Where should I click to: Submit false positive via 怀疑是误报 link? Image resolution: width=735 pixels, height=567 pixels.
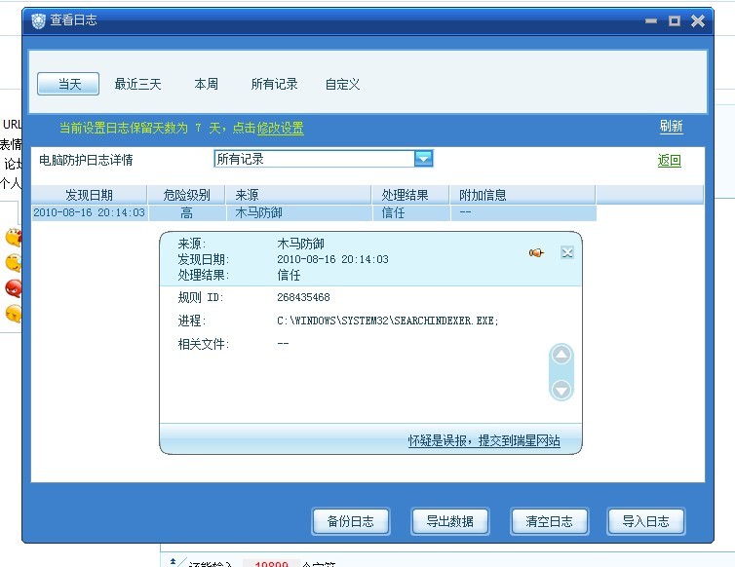click(484, 440)
